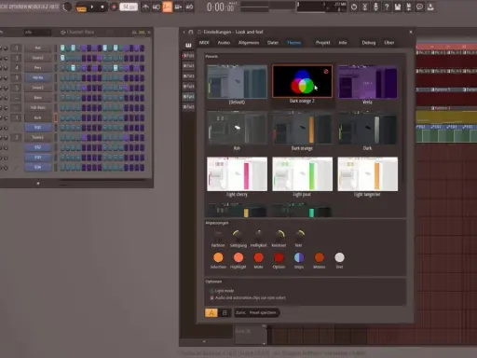Open the Highlight color swatch
The image size is (477, 358).
point(238,257)
